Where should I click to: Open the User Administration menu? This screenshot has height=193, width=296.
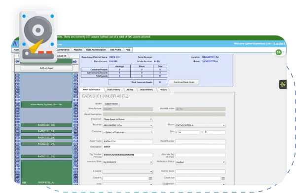pyautogui.click(x=96, y=50)
